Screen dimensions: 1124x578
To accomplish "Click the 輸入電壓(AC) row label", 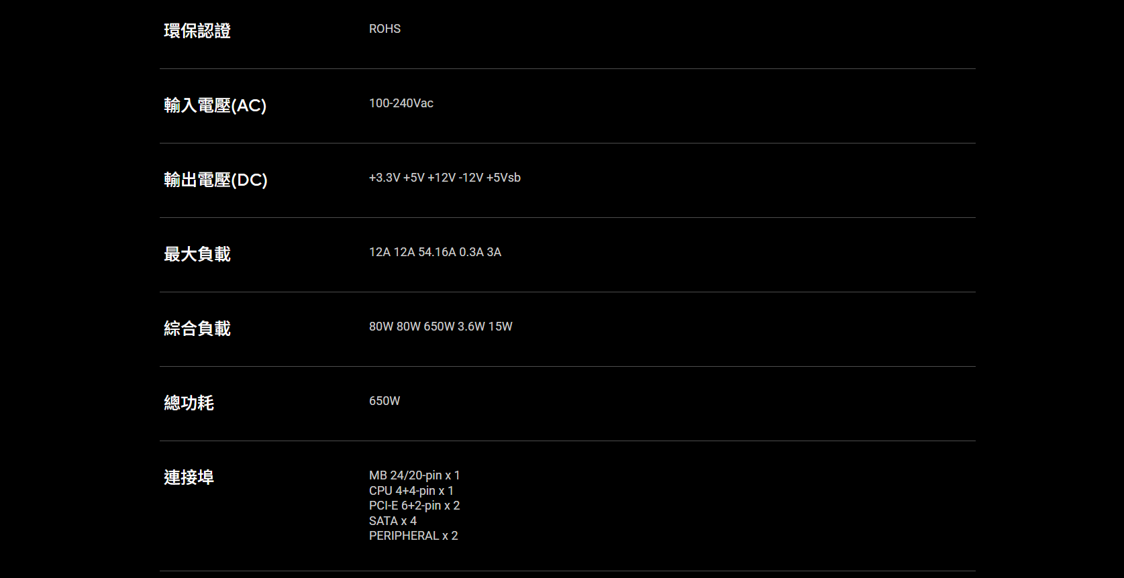I will click(215, 105).
